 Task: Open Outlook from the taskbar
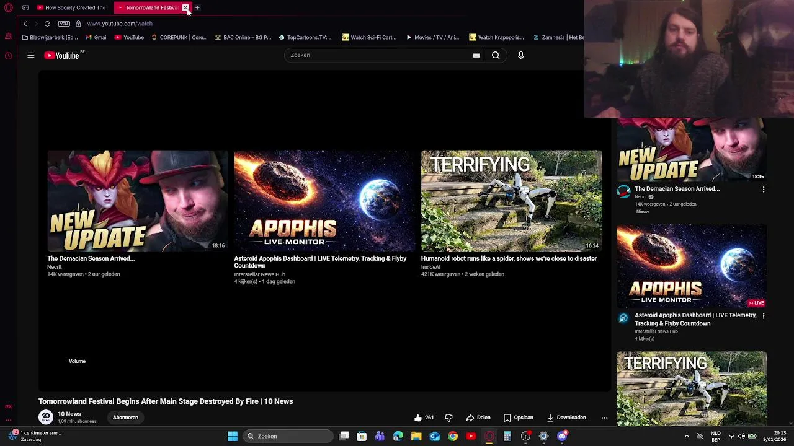[434, 436]
